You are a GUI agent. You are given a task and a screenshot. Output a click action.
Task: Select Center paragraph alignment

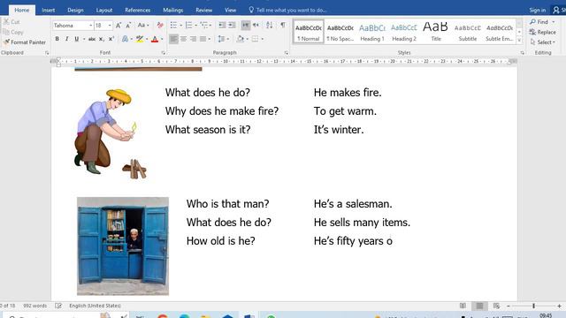click(183, 39)
